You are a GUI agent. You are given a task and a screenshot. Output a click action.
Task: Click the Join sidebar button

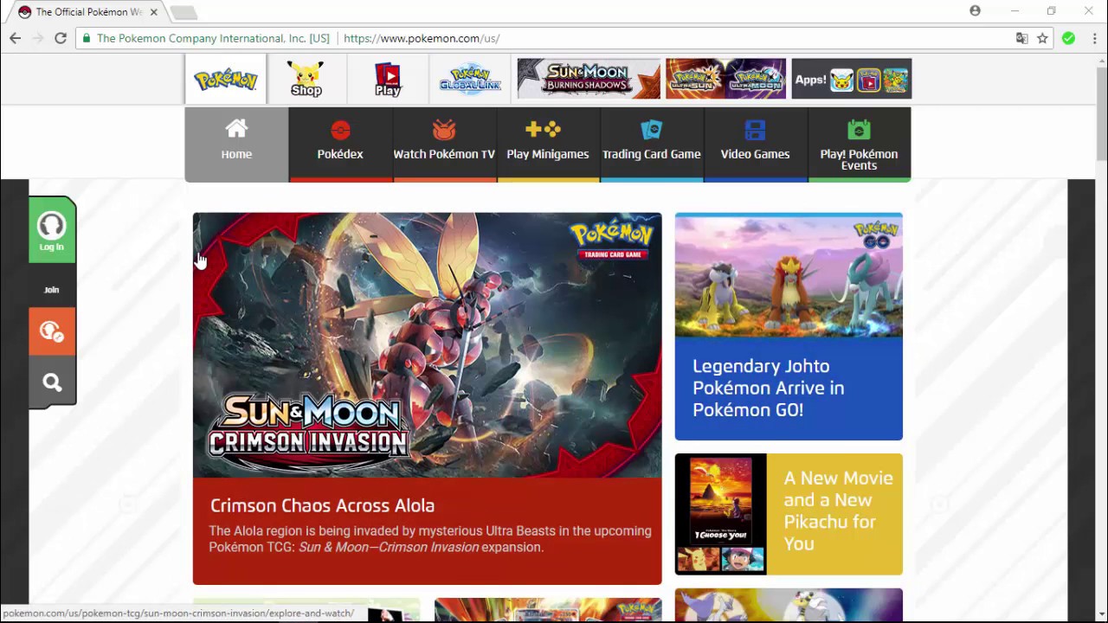pyautogui.click(x=52, y=290)
